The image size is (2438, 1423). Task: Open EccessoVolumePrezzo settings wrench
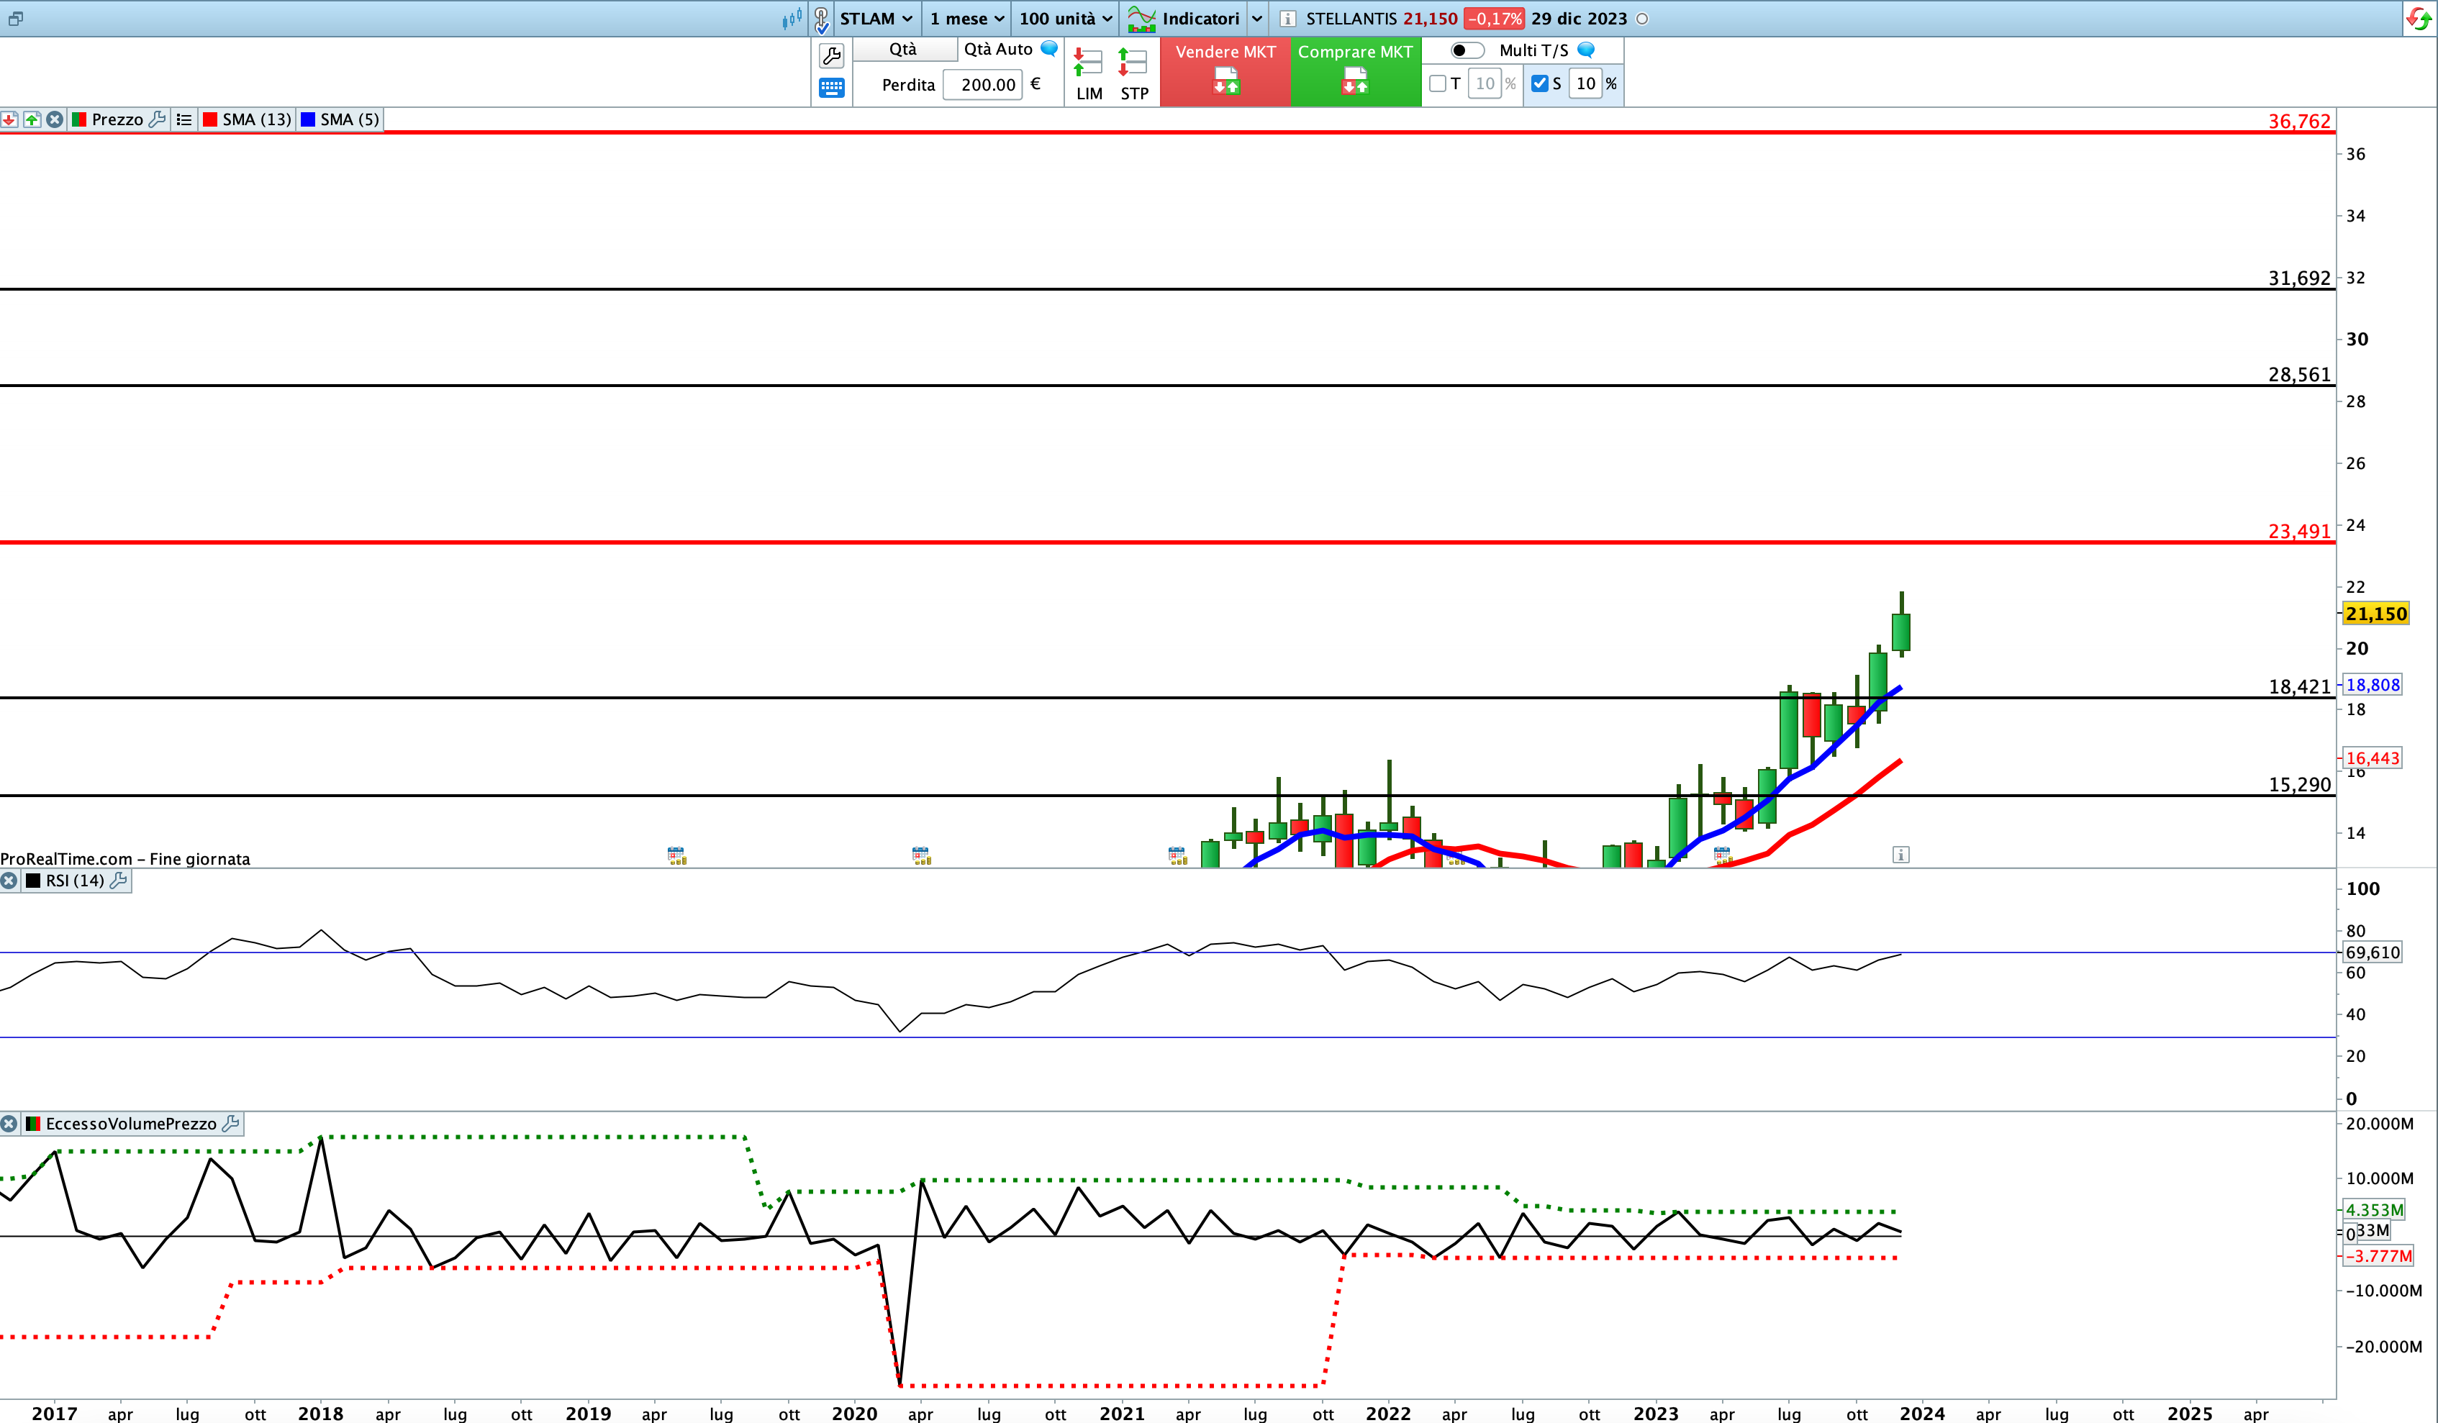pos(231,1123)
